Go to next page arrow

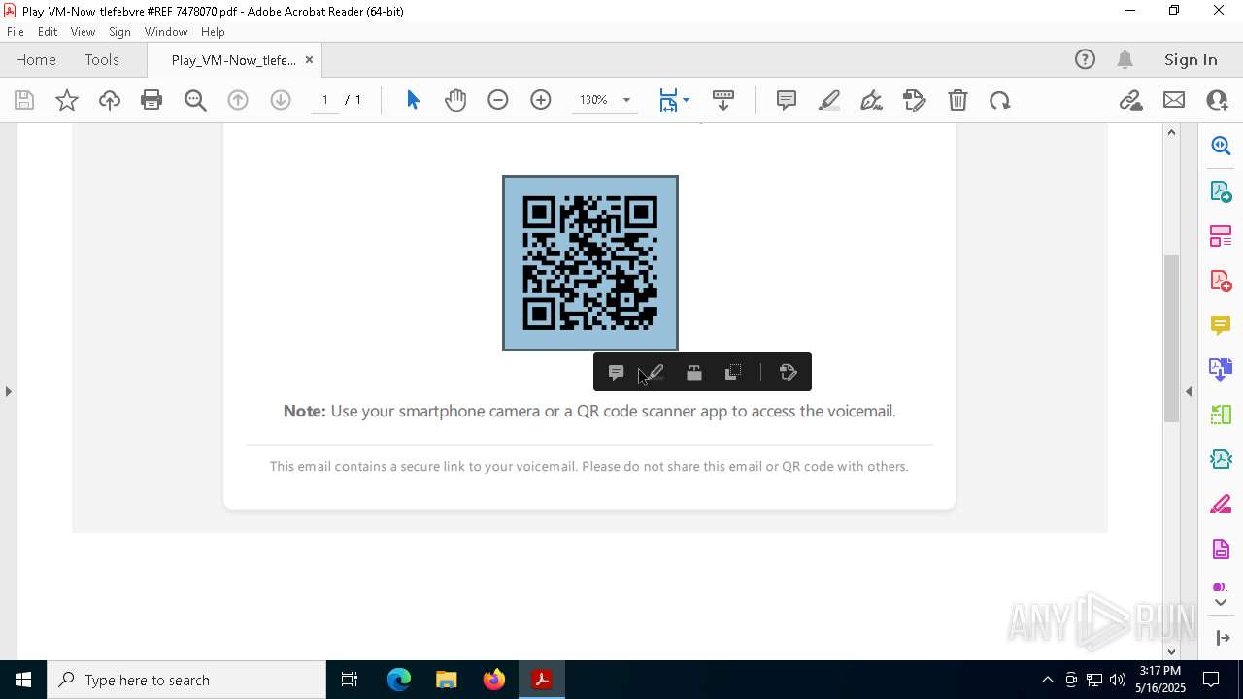281,100
